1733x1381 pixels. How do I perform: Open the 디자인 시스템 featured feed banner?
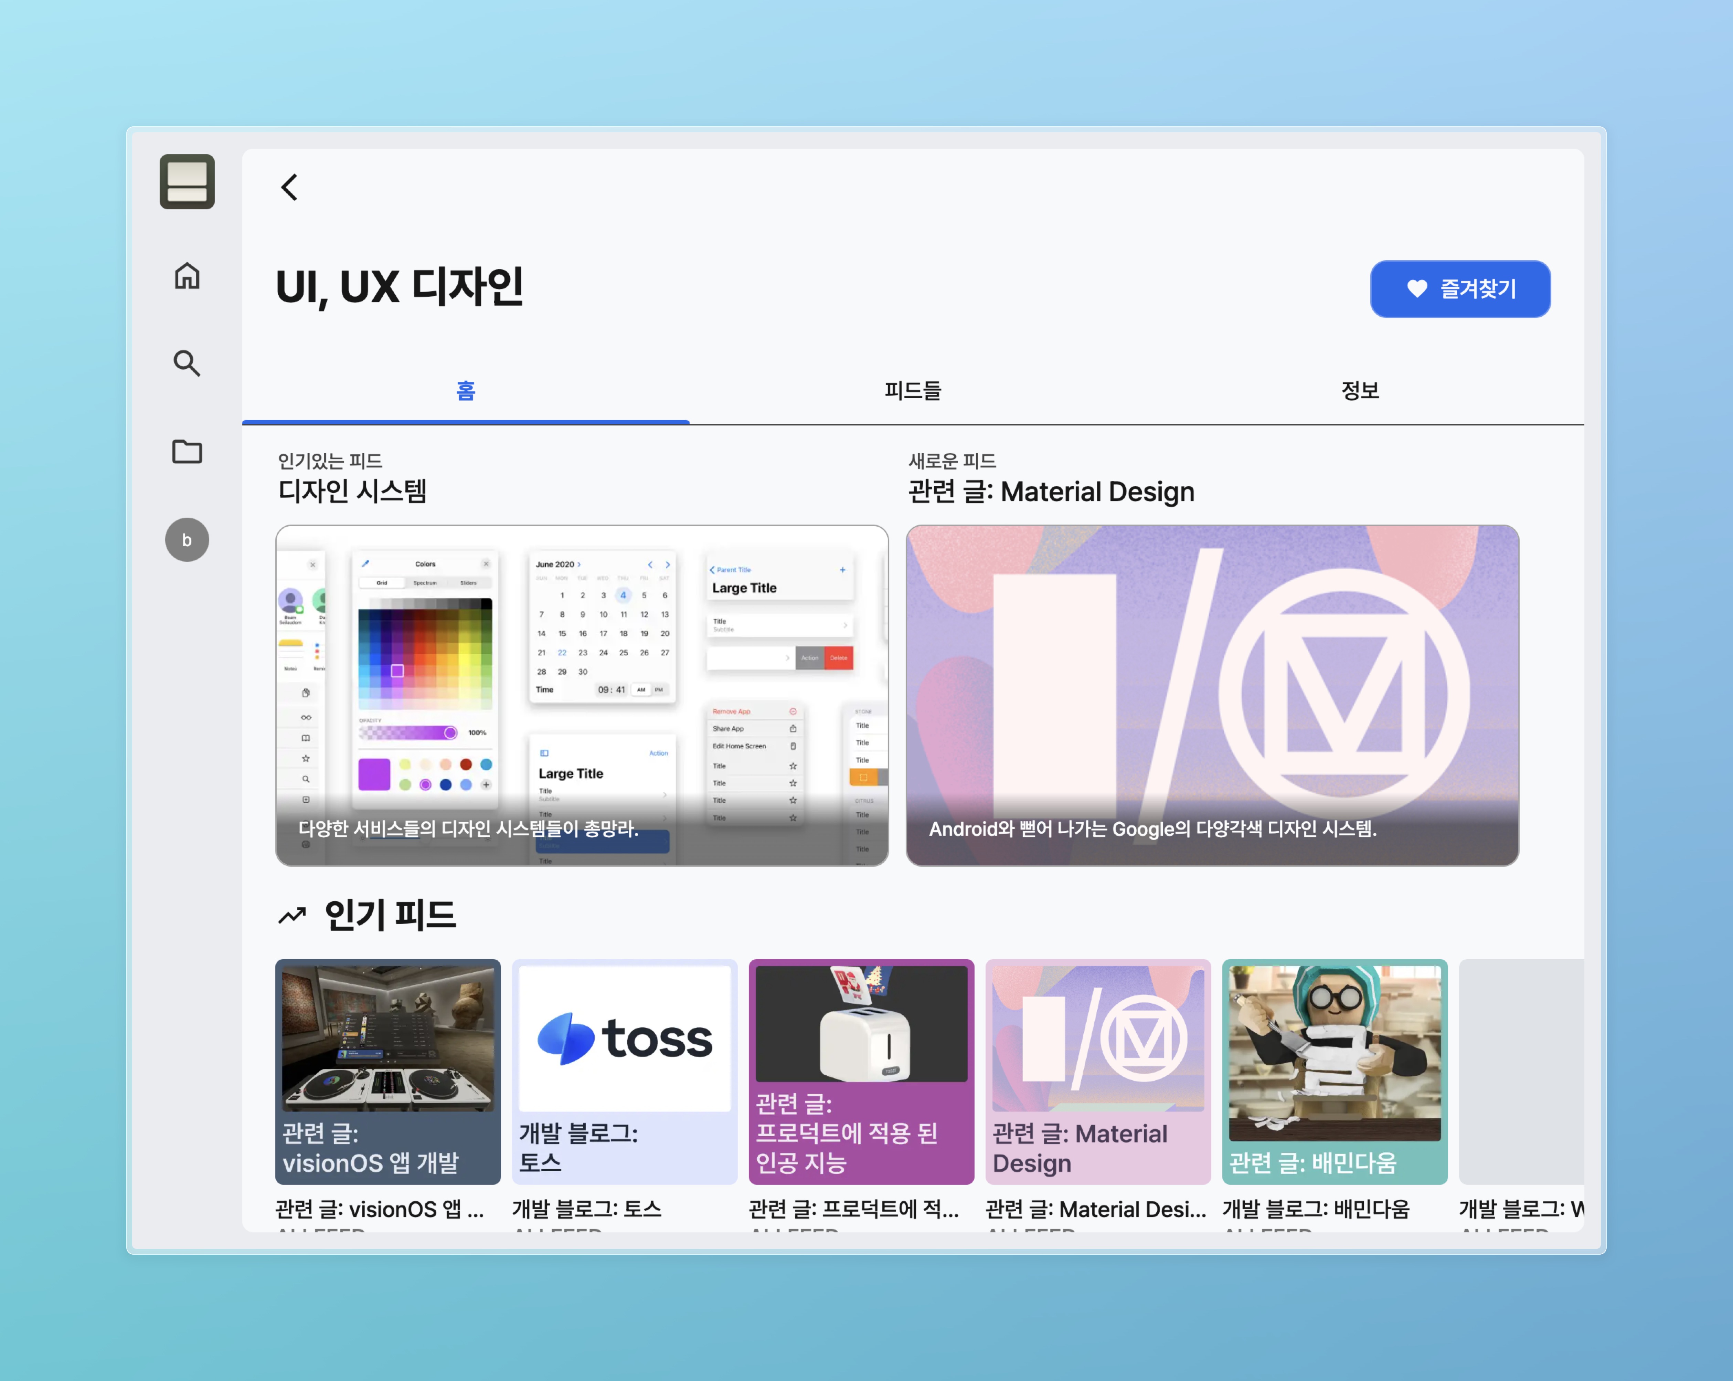pyautogui.click(x=582, y=695)
